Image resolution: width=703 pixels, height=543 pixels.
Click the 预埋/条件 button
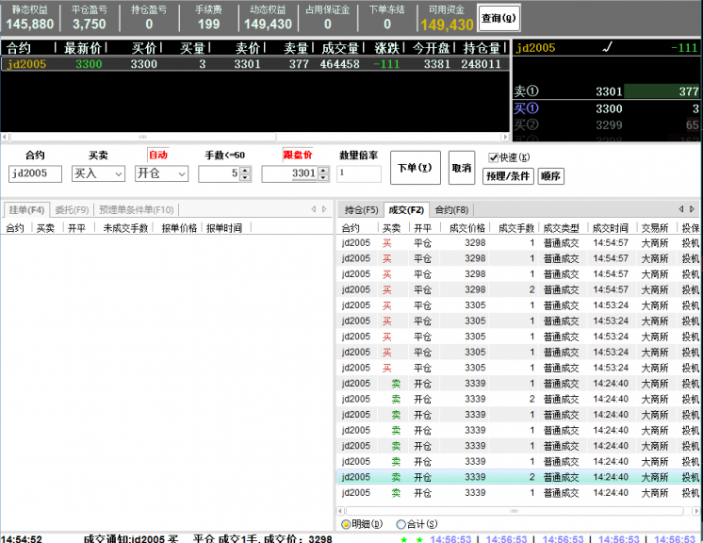pos(508,176)
